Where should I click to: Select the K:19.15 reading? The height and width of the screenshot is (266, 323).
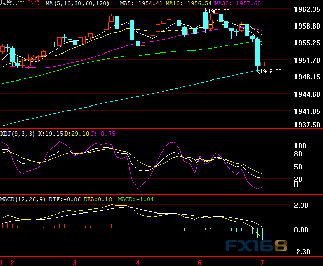point(50,134)
